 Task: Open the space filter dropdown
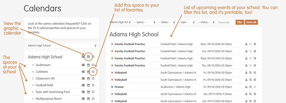(x=144, y=22)
